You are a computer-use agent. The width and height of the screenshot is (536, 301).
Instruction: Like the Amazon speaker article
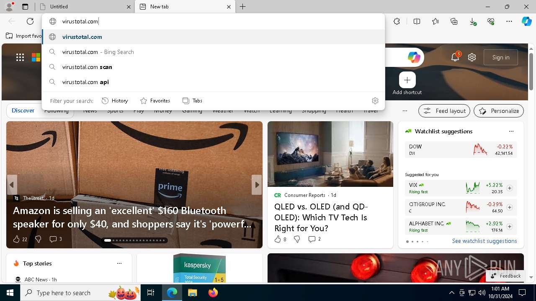click(20, 239)
